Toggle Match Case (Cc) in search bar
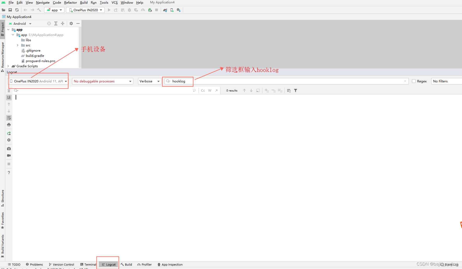Screen dimensions: 462x269 pos(203,90)
